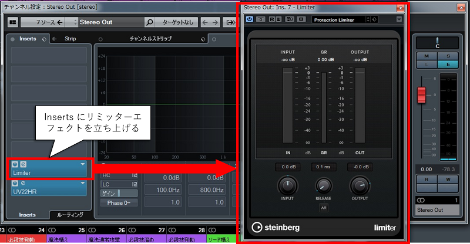
Task: Bypass the Limiter insert slot power icon
Action: click(x=15, y=164)
